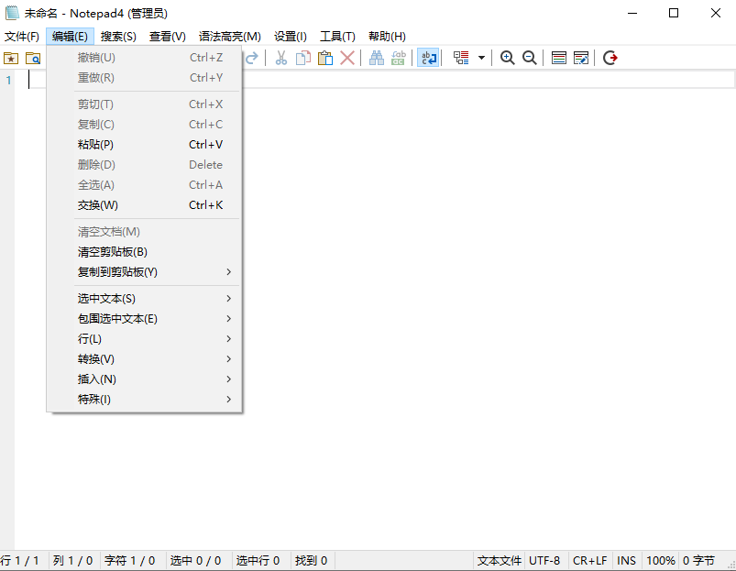Choose 粘贴(P) from the edit menu
The width and height of the screenshot is (736, 571).
point(145,145)
